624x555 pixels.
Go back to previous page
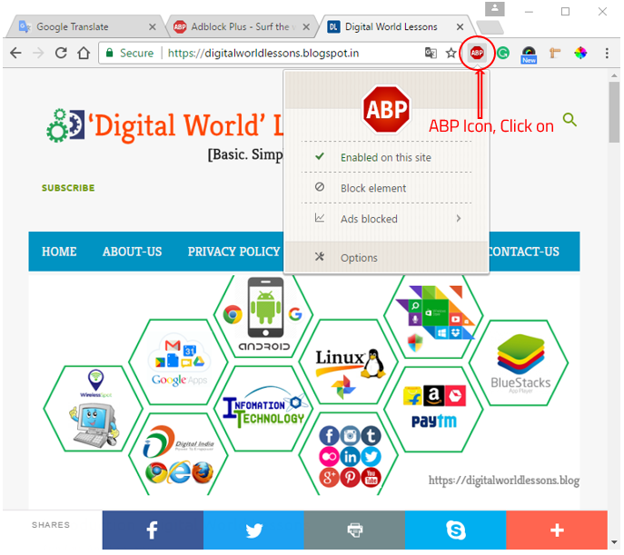click(15, 53)
